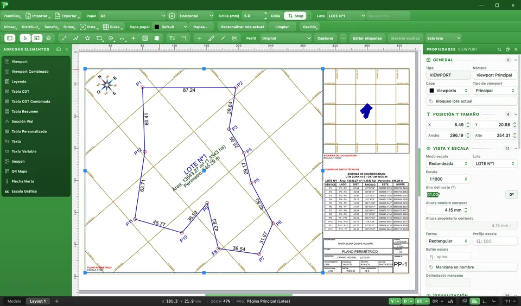Toggle the DR status bar button
This screenshot has width=521, height=306.
435,301
